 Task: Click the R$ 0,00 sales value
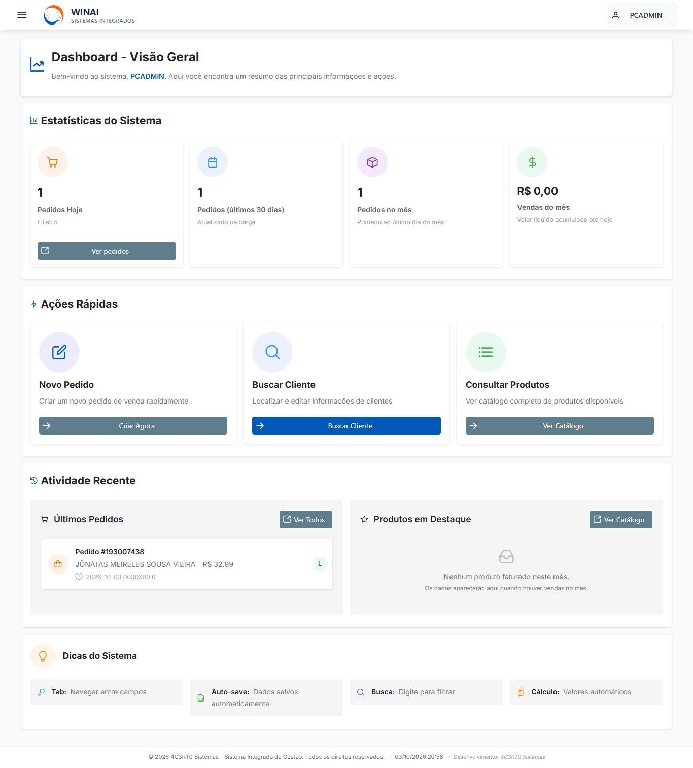(x=537, y=191)
